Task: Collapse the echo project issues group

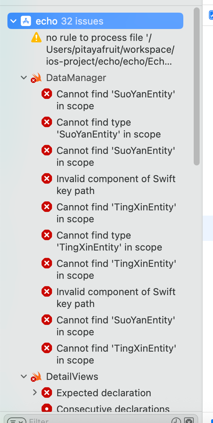Action: click(13, 21)
